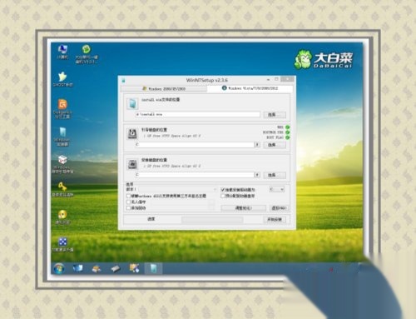Click Select button for boot disk location

click(x=275, y=145)
